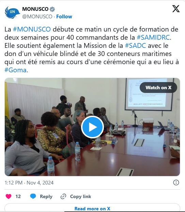The width and height of the screenshot is (185, 212).
Task: Open the #SAMIDRC hashtag link
Action: point(153,37)
